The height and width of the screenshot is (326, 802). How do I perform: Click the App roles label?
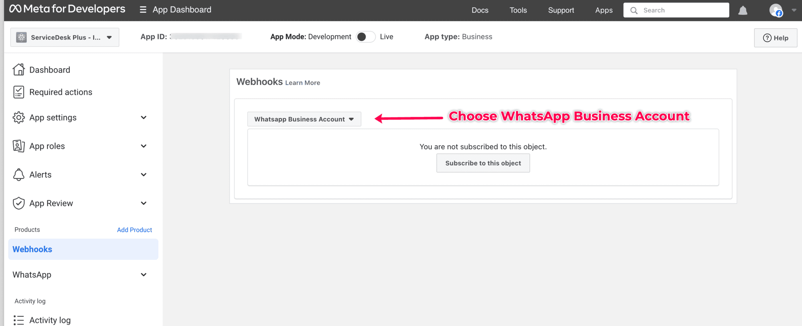coord(47,146)
